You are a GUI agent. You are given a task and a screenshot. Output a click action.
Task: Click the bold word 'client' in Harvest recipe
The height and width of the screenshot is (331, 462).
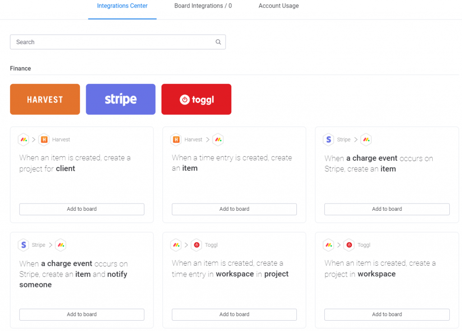coord(65,168)
